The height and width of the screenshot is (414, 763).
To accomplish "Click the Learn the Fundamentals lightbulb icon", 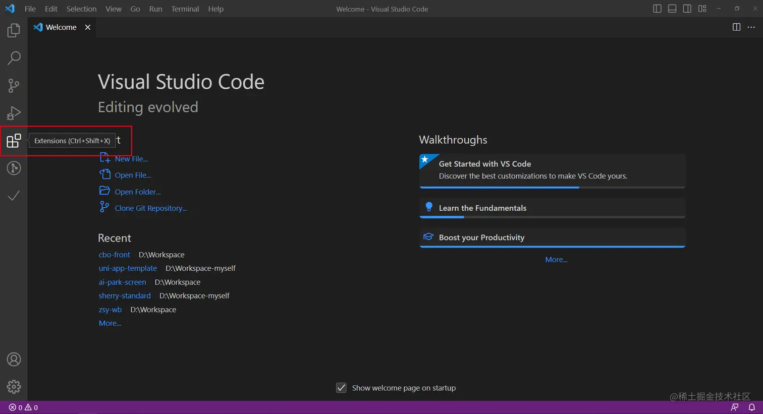I will 429,207.
